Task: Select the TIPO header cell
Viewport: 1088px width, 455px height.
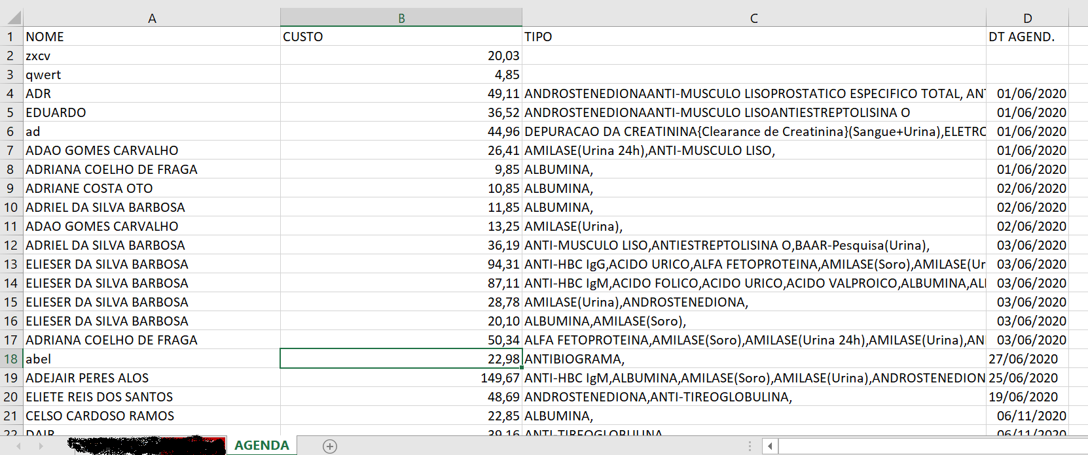Action: point(754,37)
